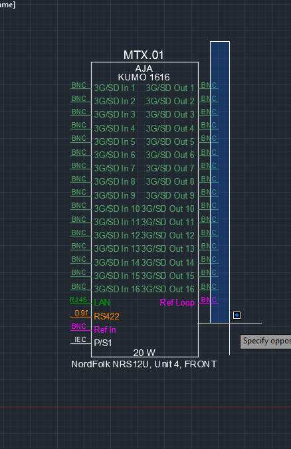Image resolution: width=291 pixels, height=449 pixels.
Task: Select the 3G/SD Out 8 port label
Action: [170, 181]
